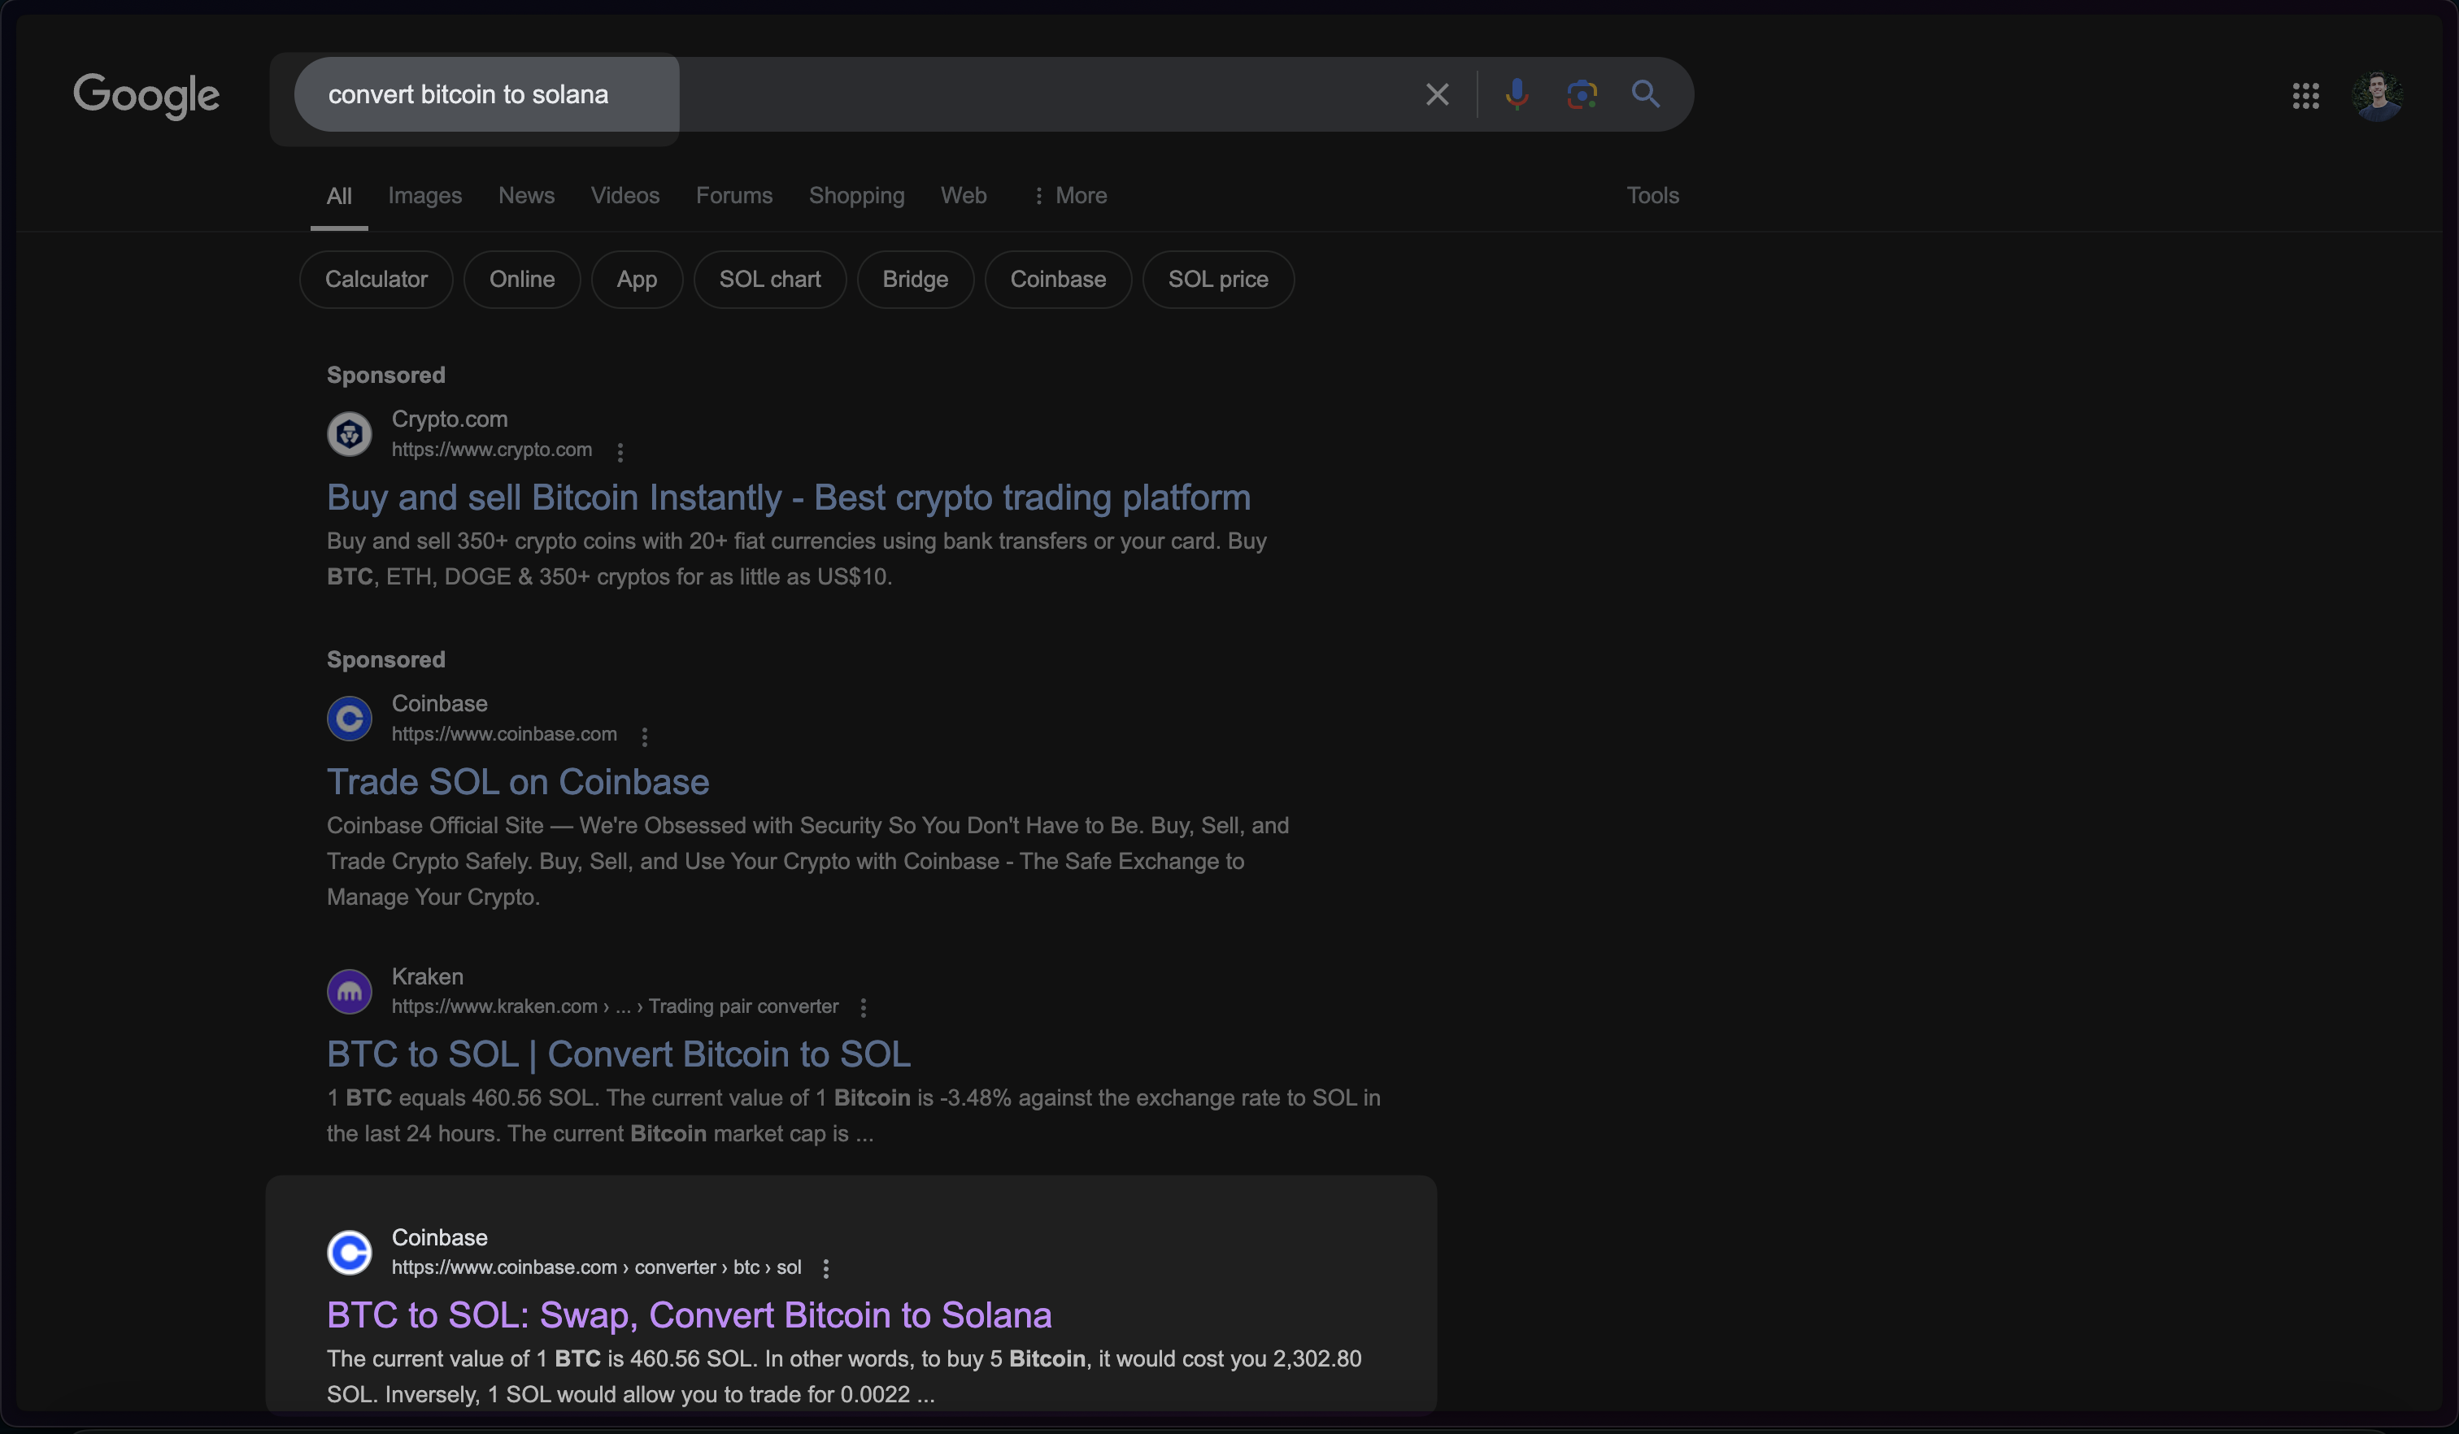Select the Online filter chip
The image size is (2459, 1434).
click(x=522, y=280)
